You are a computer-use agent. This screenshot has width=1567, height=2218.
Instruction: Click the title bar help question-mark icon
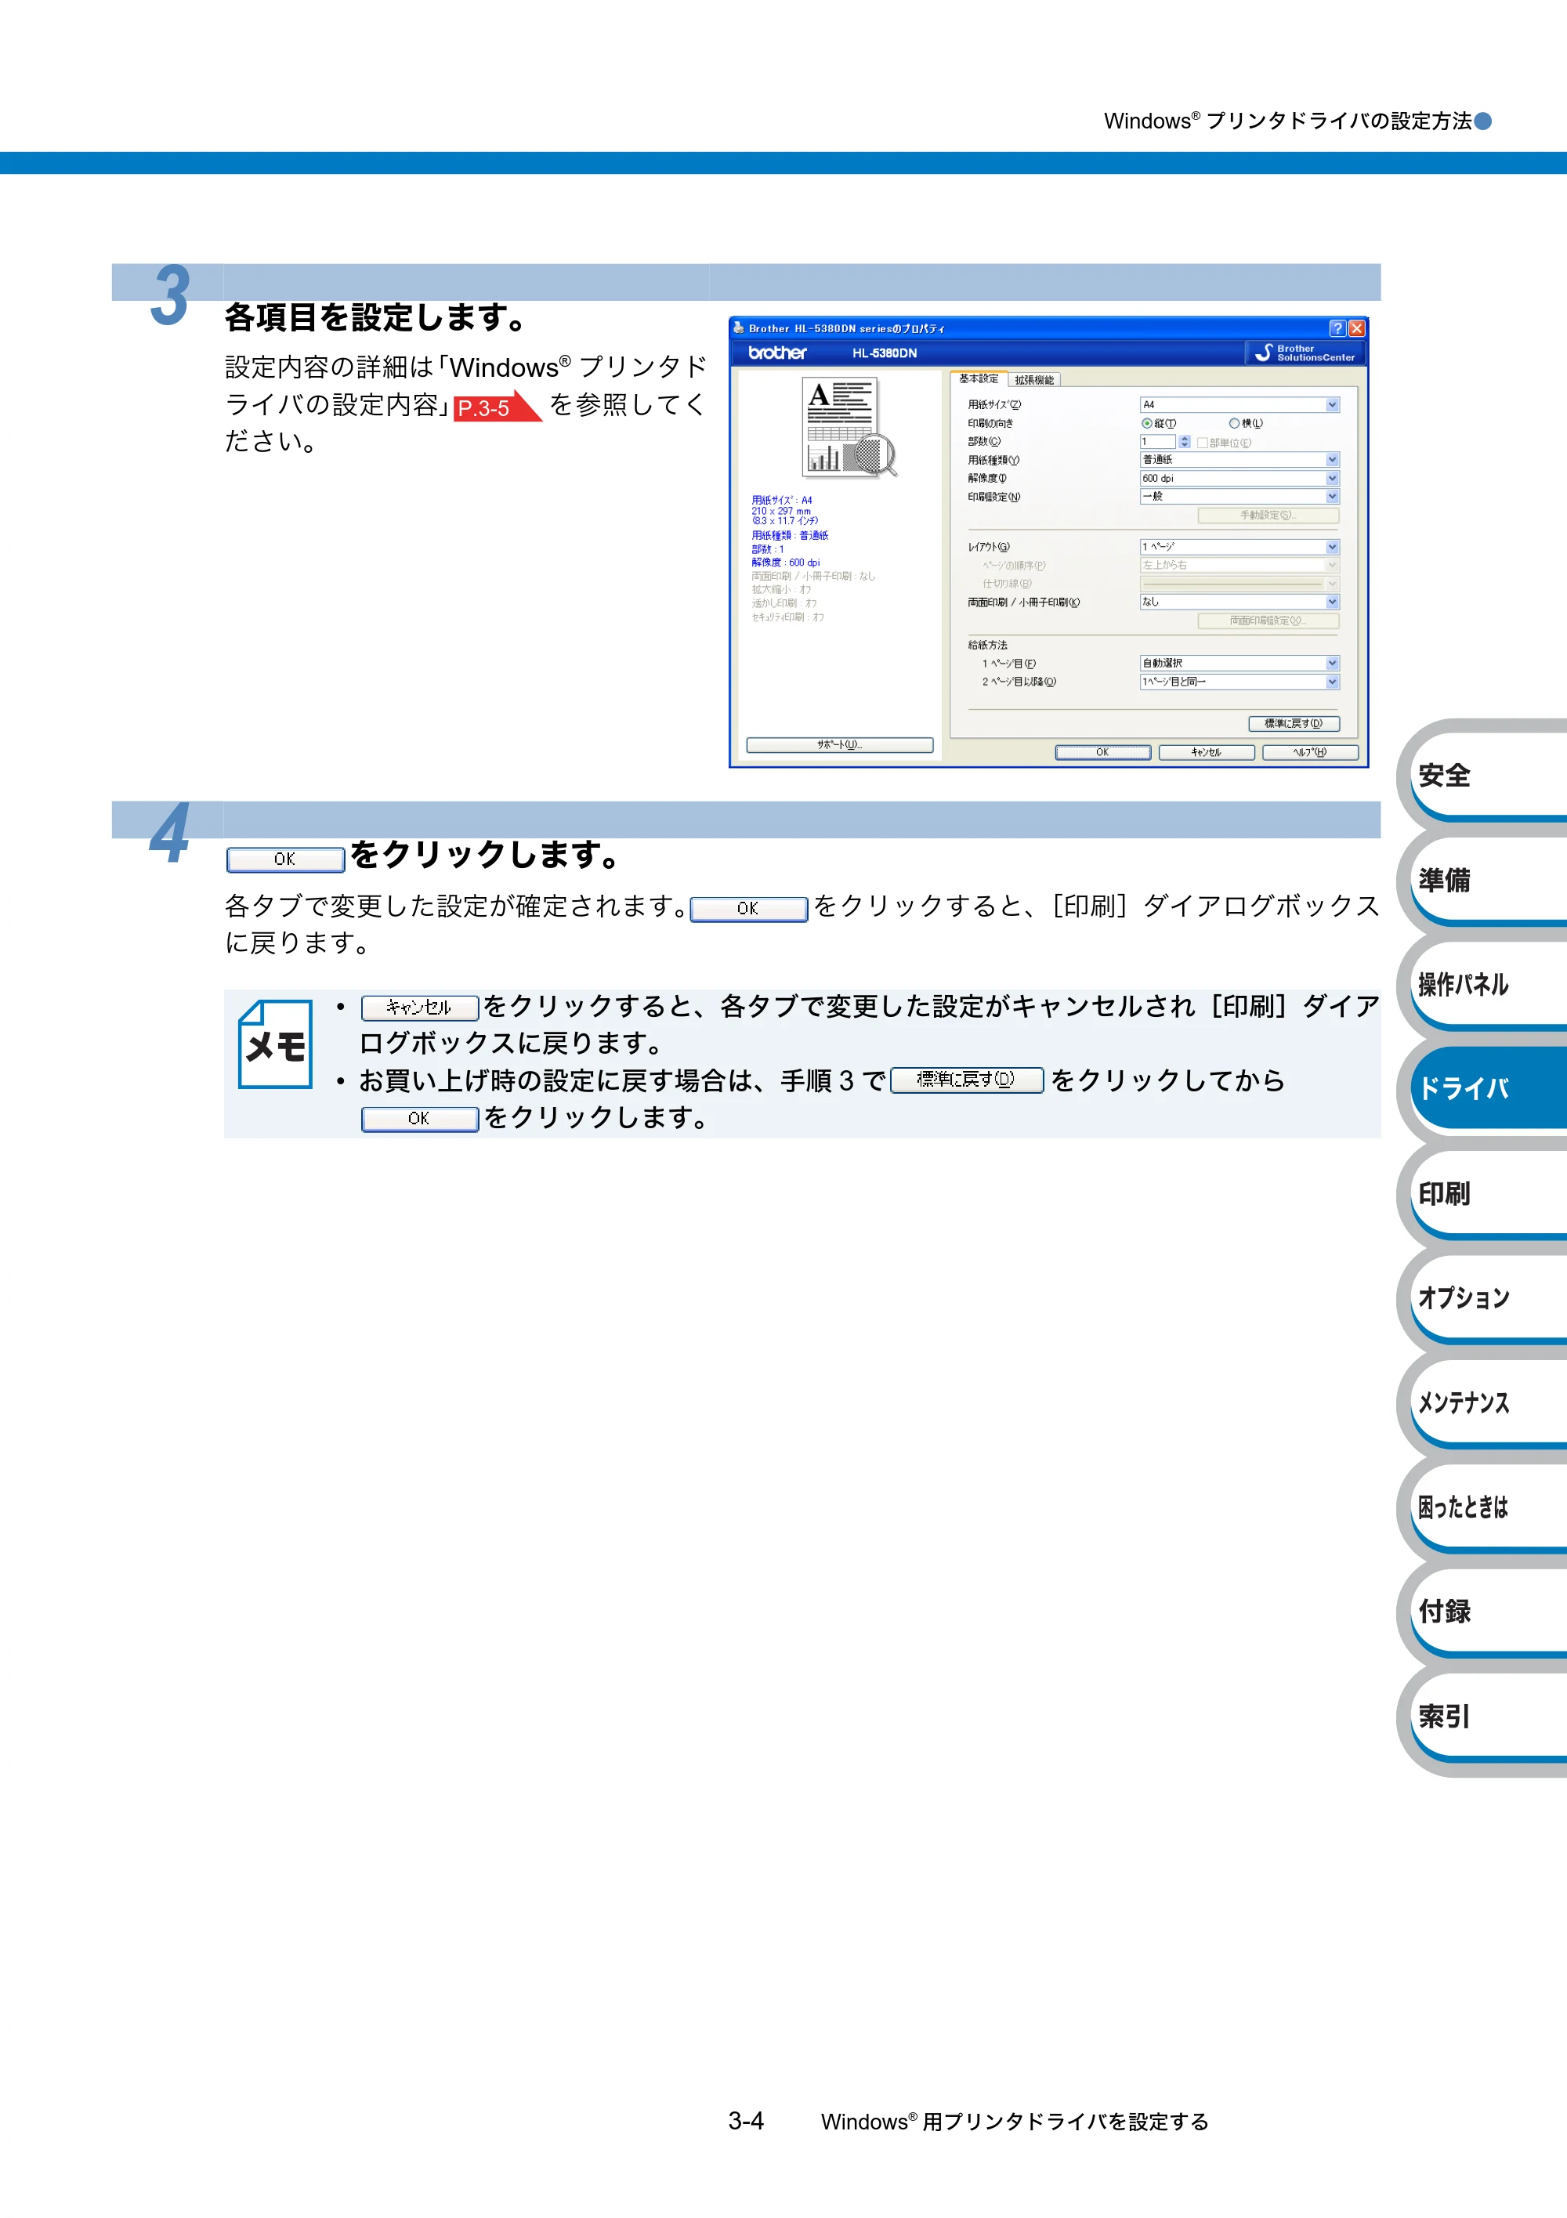pos(1337,328)
